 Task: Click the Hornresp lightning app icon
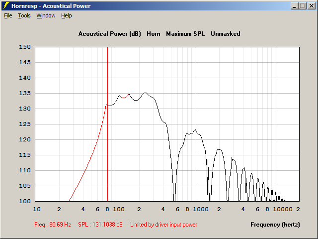tap(6, 6)
